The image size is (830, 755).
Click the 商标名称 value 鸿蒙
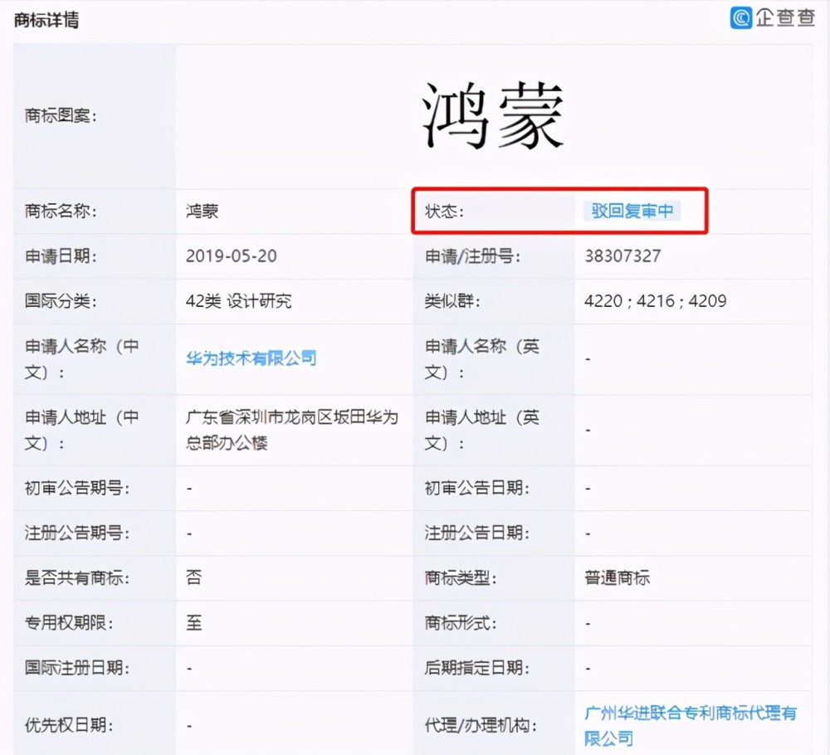[x=203, y=211]
